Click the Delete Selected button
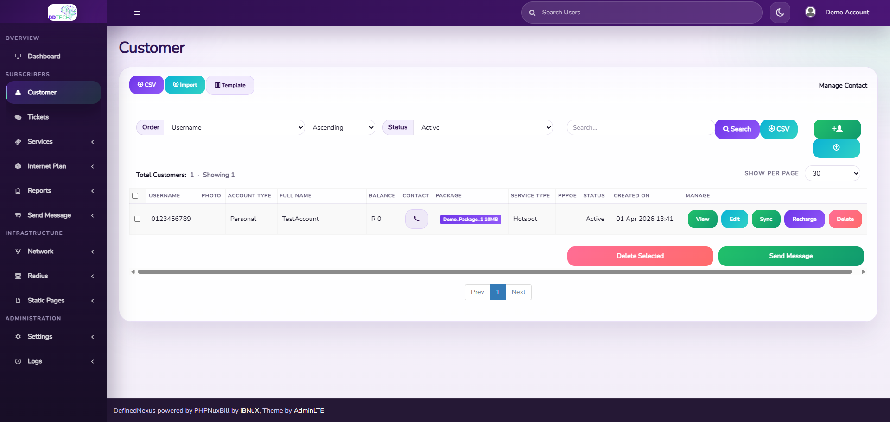890x422 pixels. [640, 256]
